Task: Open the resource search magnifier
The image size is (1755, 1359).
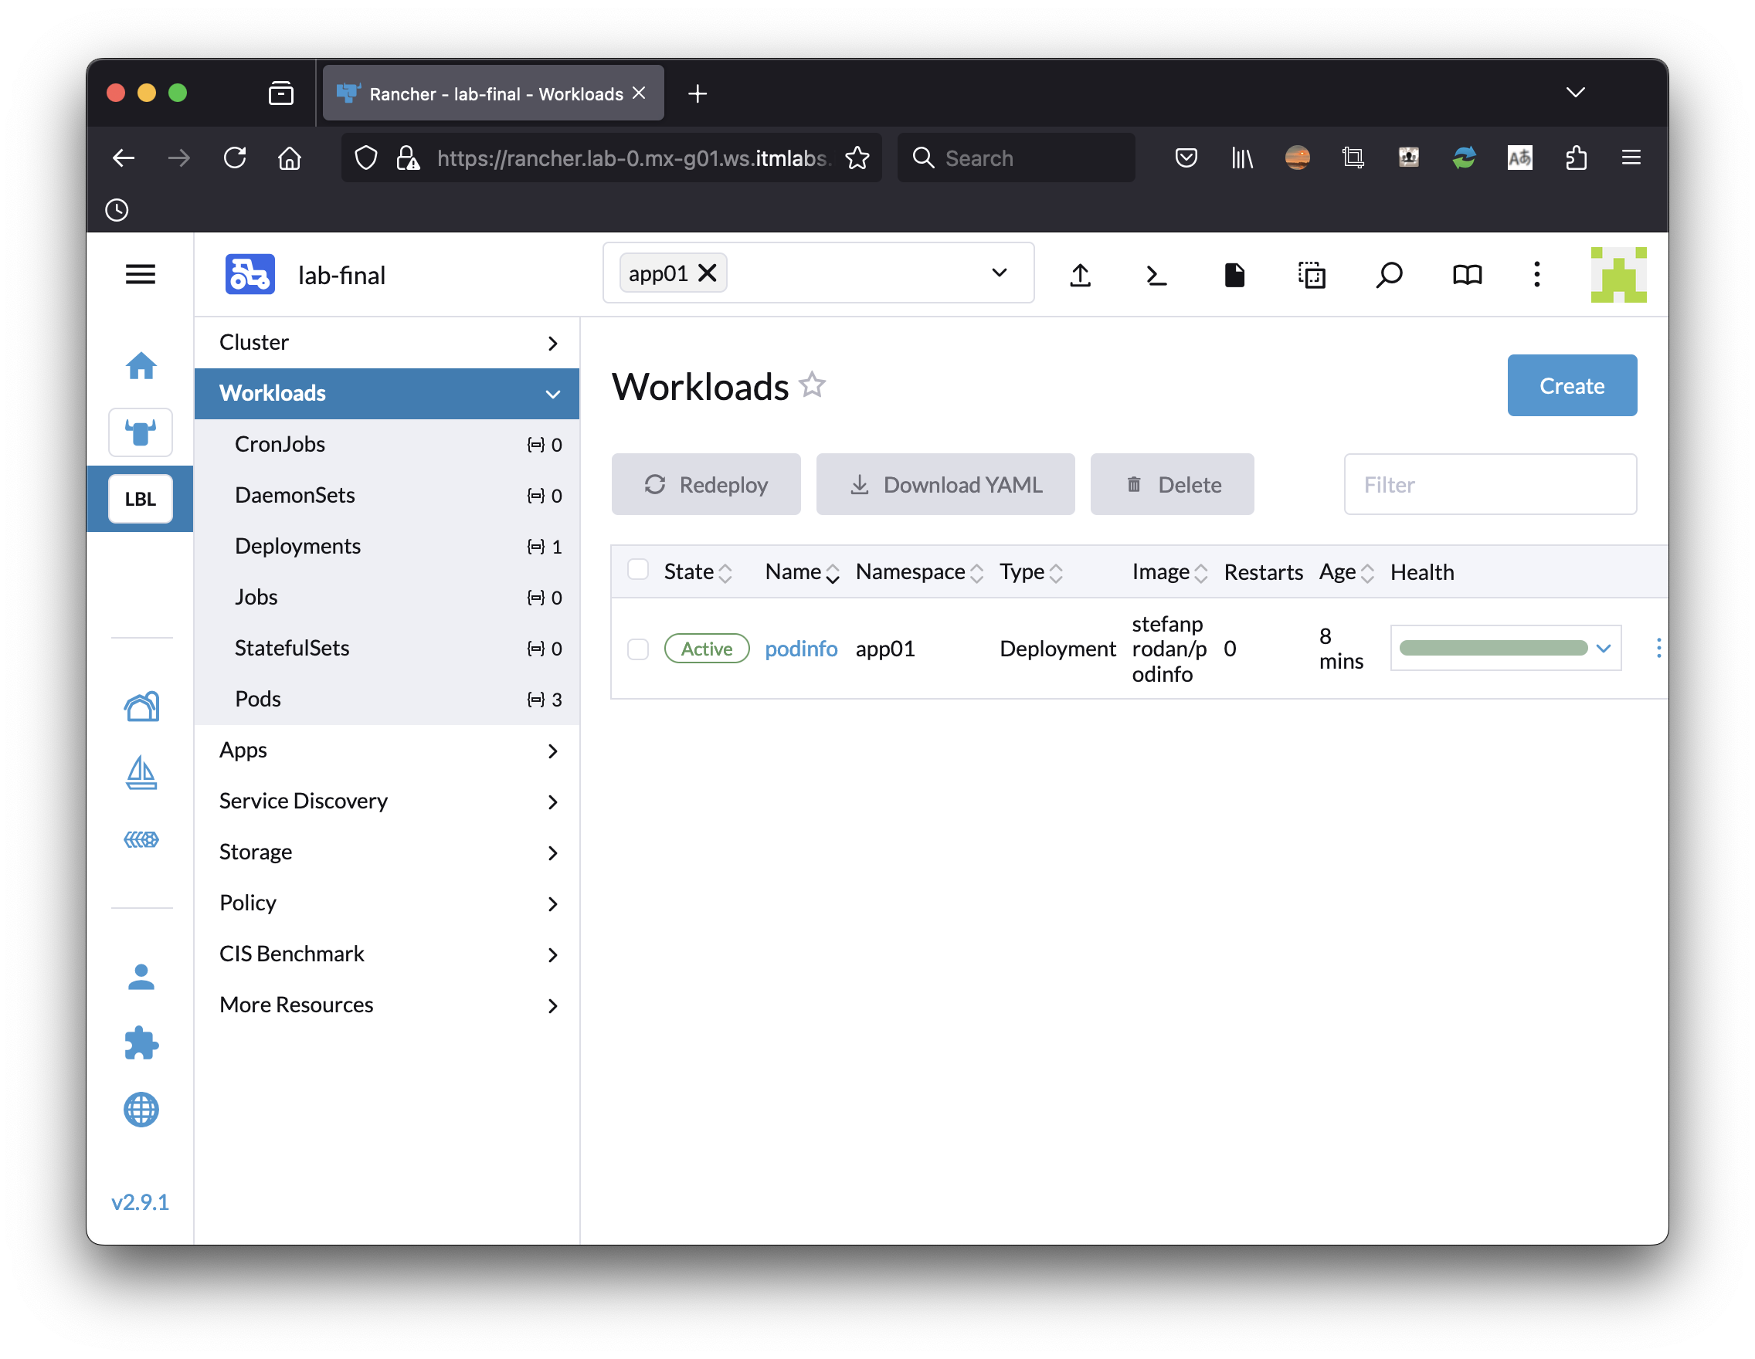Action: pyautogui.click(x=1390, y=276)
